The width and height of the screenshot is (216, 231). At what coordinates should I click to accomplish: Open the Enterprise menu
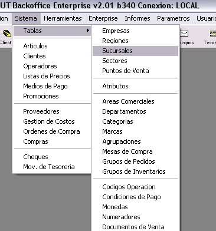103,18
